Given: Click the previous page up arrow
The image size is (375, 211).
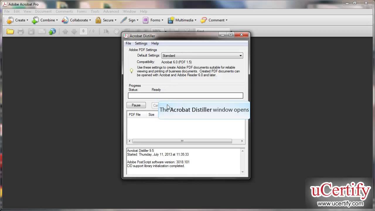Looking at the screenshot, I should coord(65,31).
